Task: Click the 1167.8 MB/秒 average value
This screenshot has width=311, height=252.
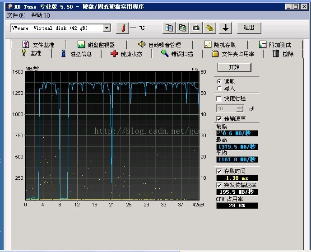Action: (237, 159)
